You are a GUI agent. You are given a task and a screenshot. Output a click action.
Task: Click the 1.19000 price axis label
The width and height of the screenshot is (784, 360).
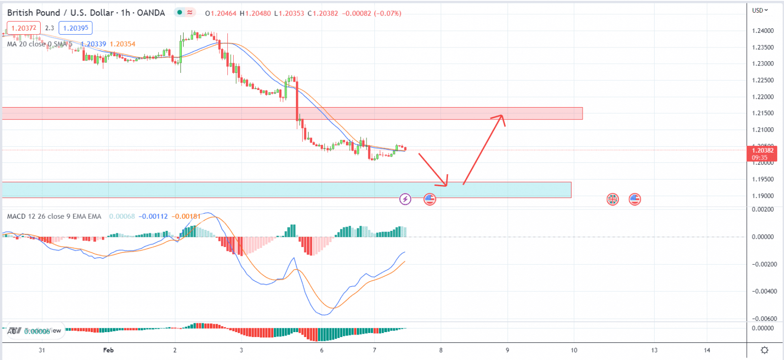pos(763,196)
